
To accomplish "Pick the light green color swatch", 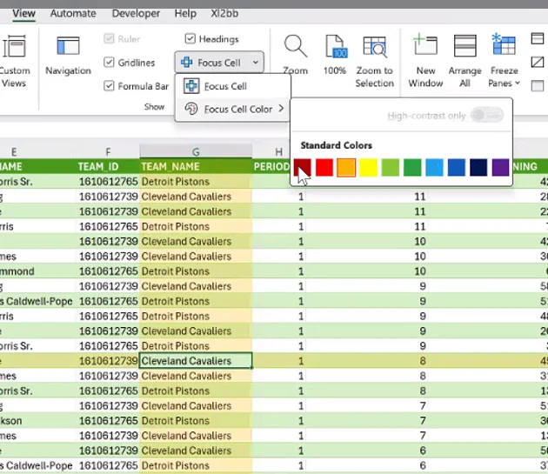I will click(x=391, y=167).
